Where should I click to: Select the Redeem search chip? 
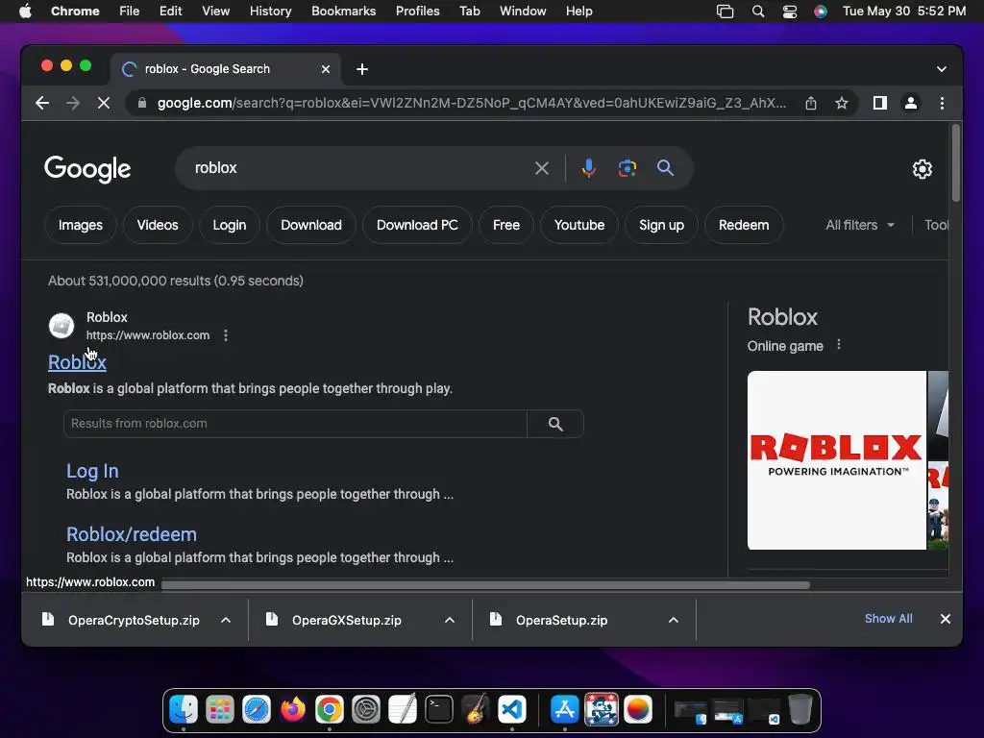click(744, 225)
